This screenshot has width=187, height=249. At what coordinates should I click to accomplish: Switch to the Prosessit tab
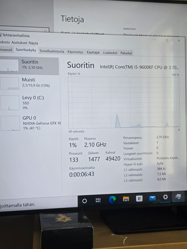click(6, 50)
